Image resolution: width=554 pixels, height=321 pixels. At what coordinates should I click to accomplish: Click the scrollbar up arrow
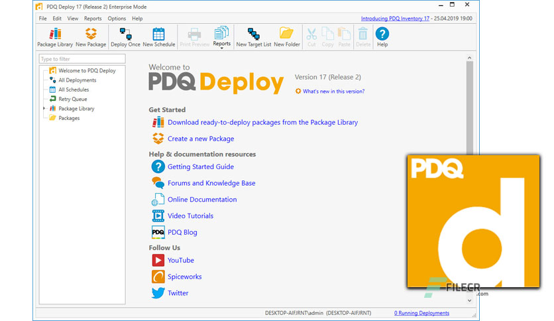point(469,58)
